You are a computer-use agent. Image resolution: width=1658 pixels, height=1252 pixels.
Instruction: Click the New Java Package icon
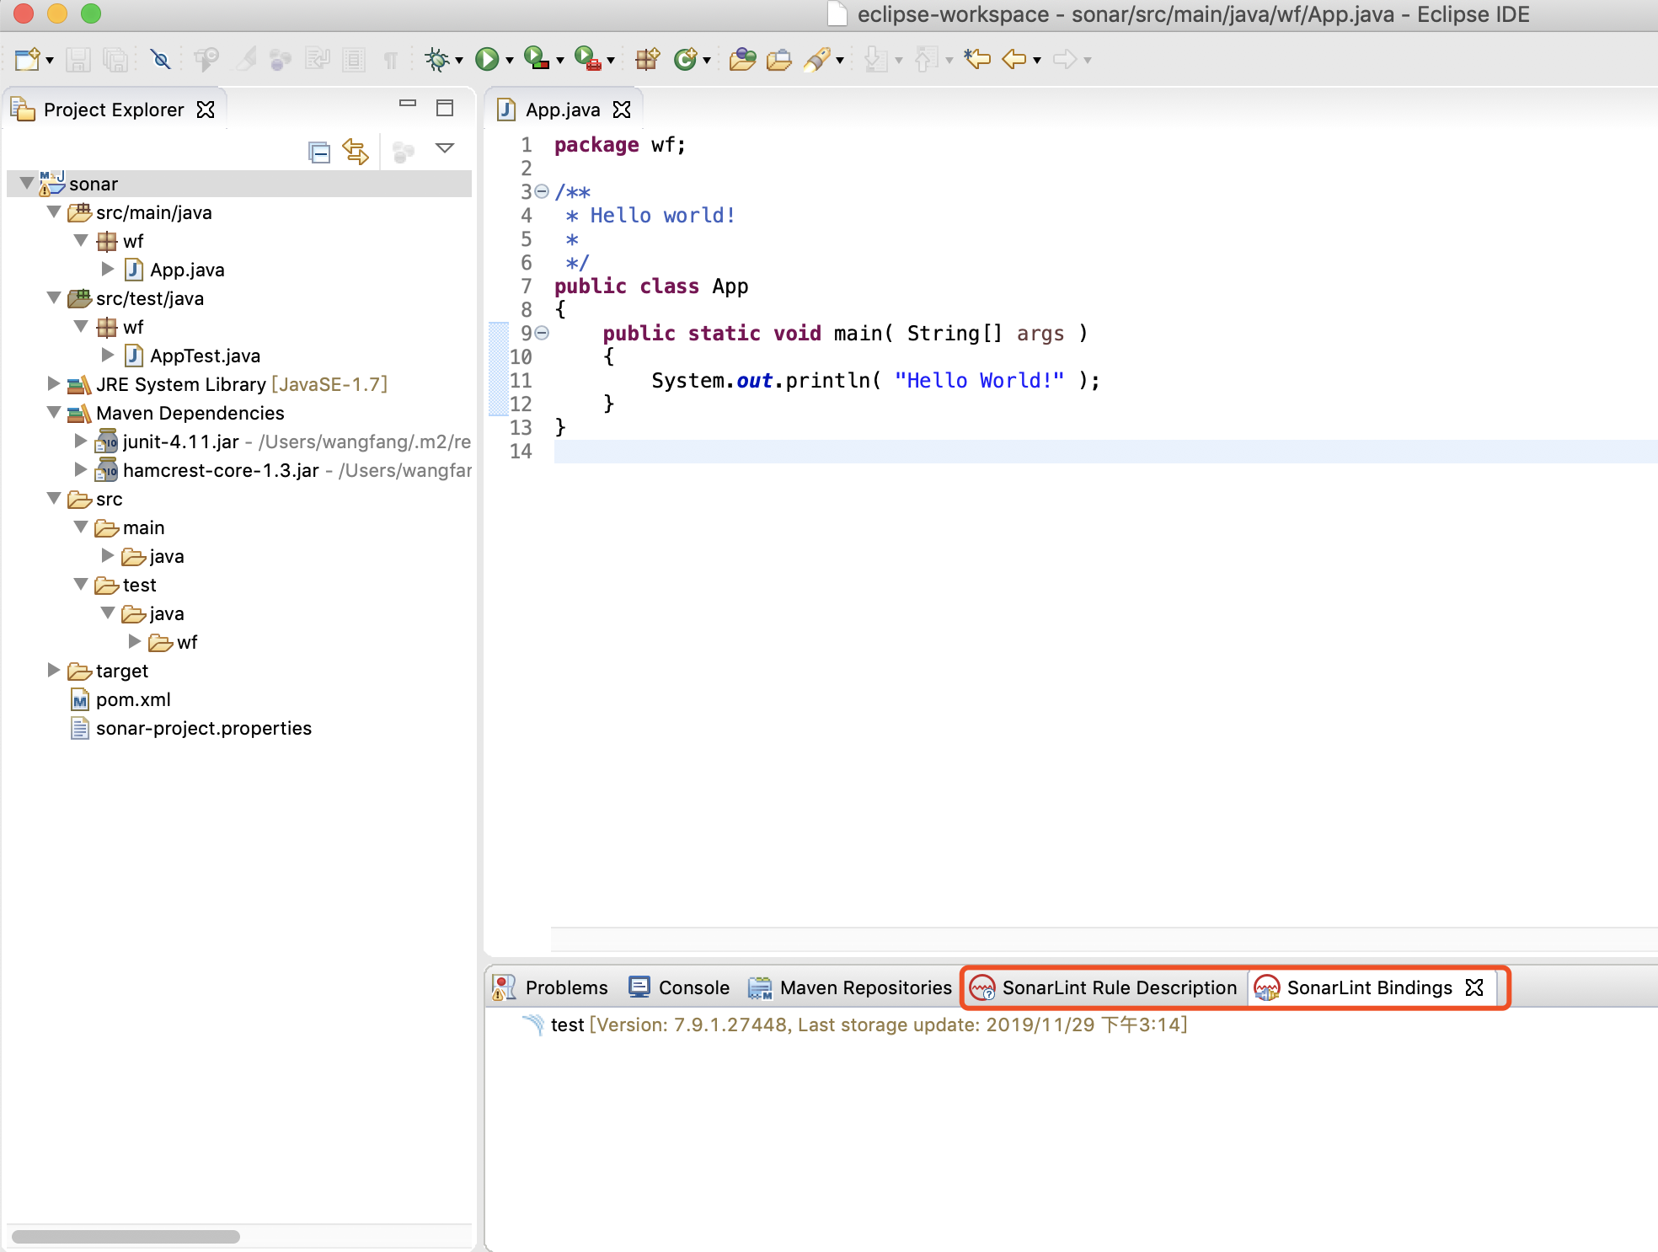pyautogui.click(x=647, y=59)
